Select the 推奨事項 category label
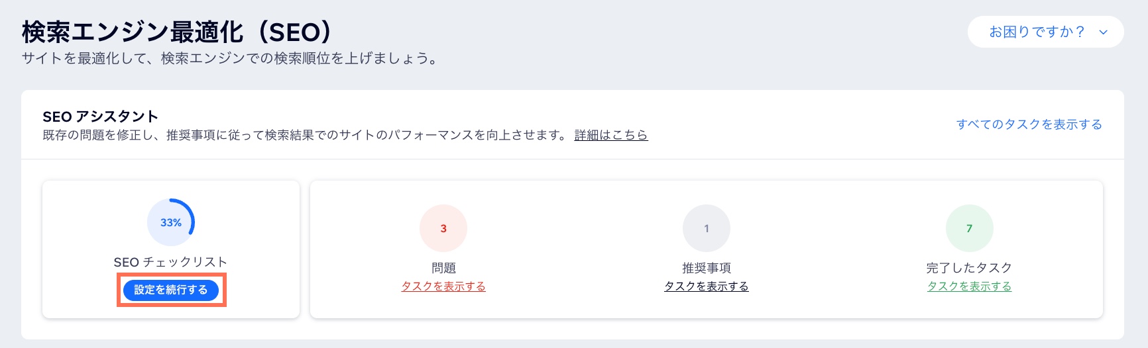1148x348 pixels. point(707,268)
